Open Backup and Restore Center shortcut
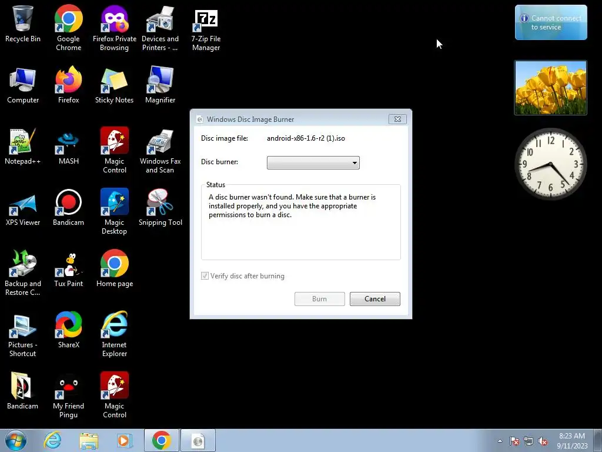Viewport: 602px width, 452px height. (x=23, y=272)
